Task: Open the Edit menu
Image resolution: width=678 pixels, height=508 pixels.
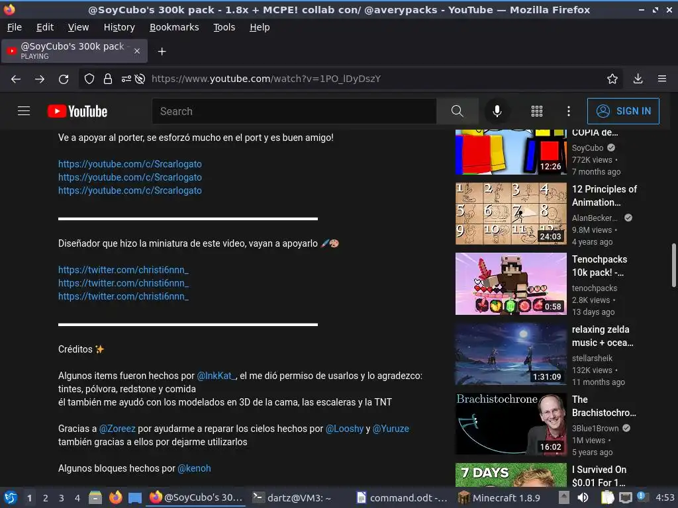Action: click(x=45, y=27)
